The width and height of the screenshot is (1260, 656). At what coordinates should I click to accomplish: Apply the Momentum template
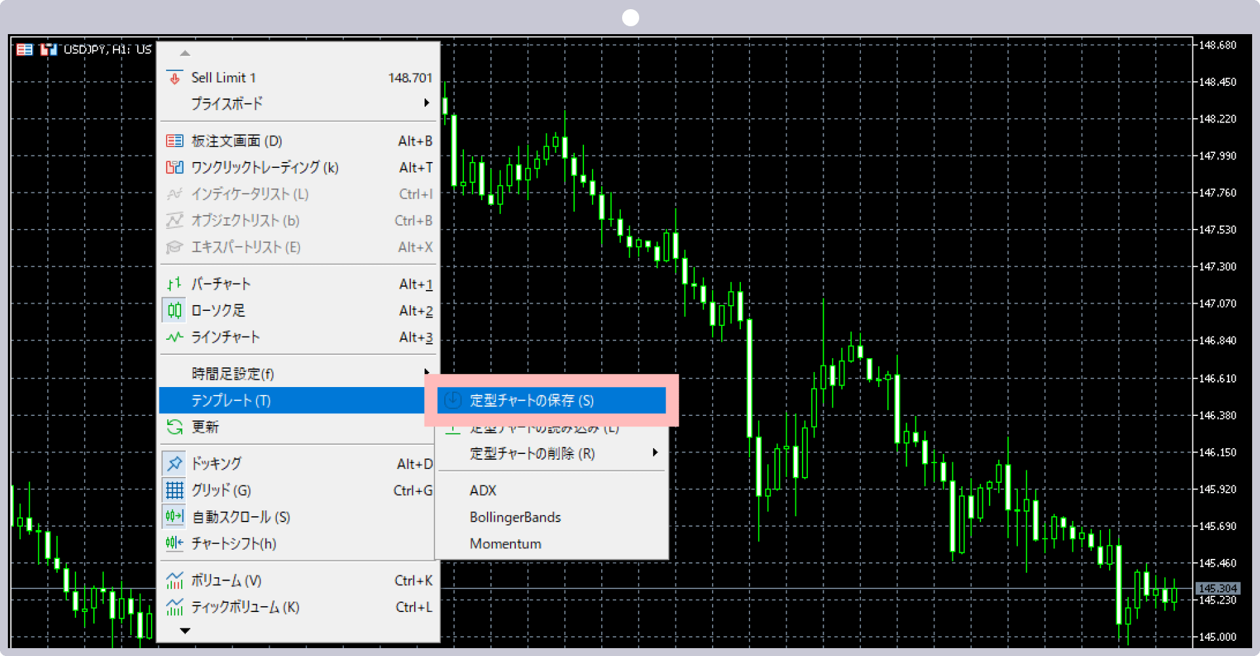[x=505, y=544]
